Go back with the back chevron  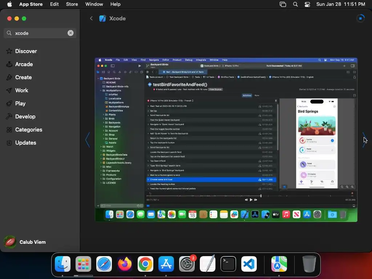(91, 18)
